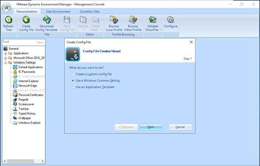The image size is (260, 166).
Task: Click the IE WebCache disabled item icon
Action: [x=15, y=76]
